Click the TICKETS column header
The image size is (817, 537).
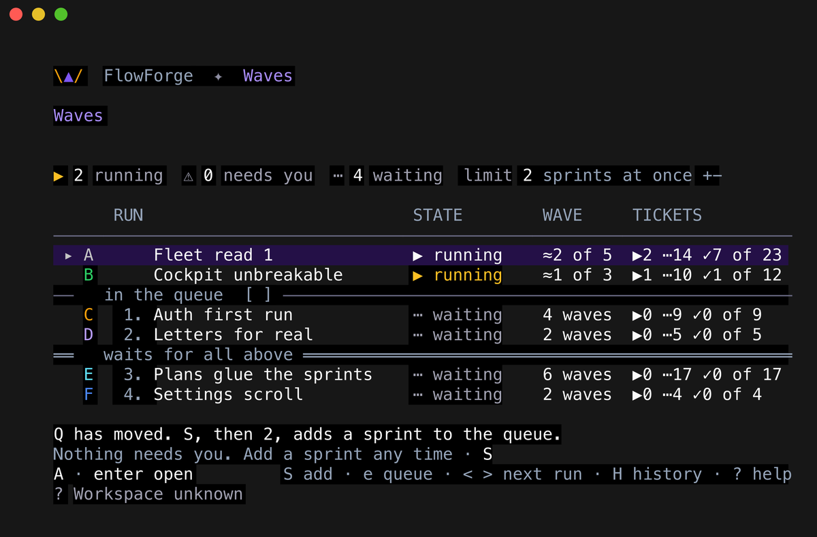667,215
